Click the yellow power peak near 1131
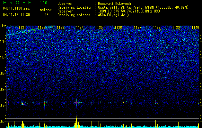Viewport: 202px width, 128px height. pyautogui.click(x=23, y=124)
